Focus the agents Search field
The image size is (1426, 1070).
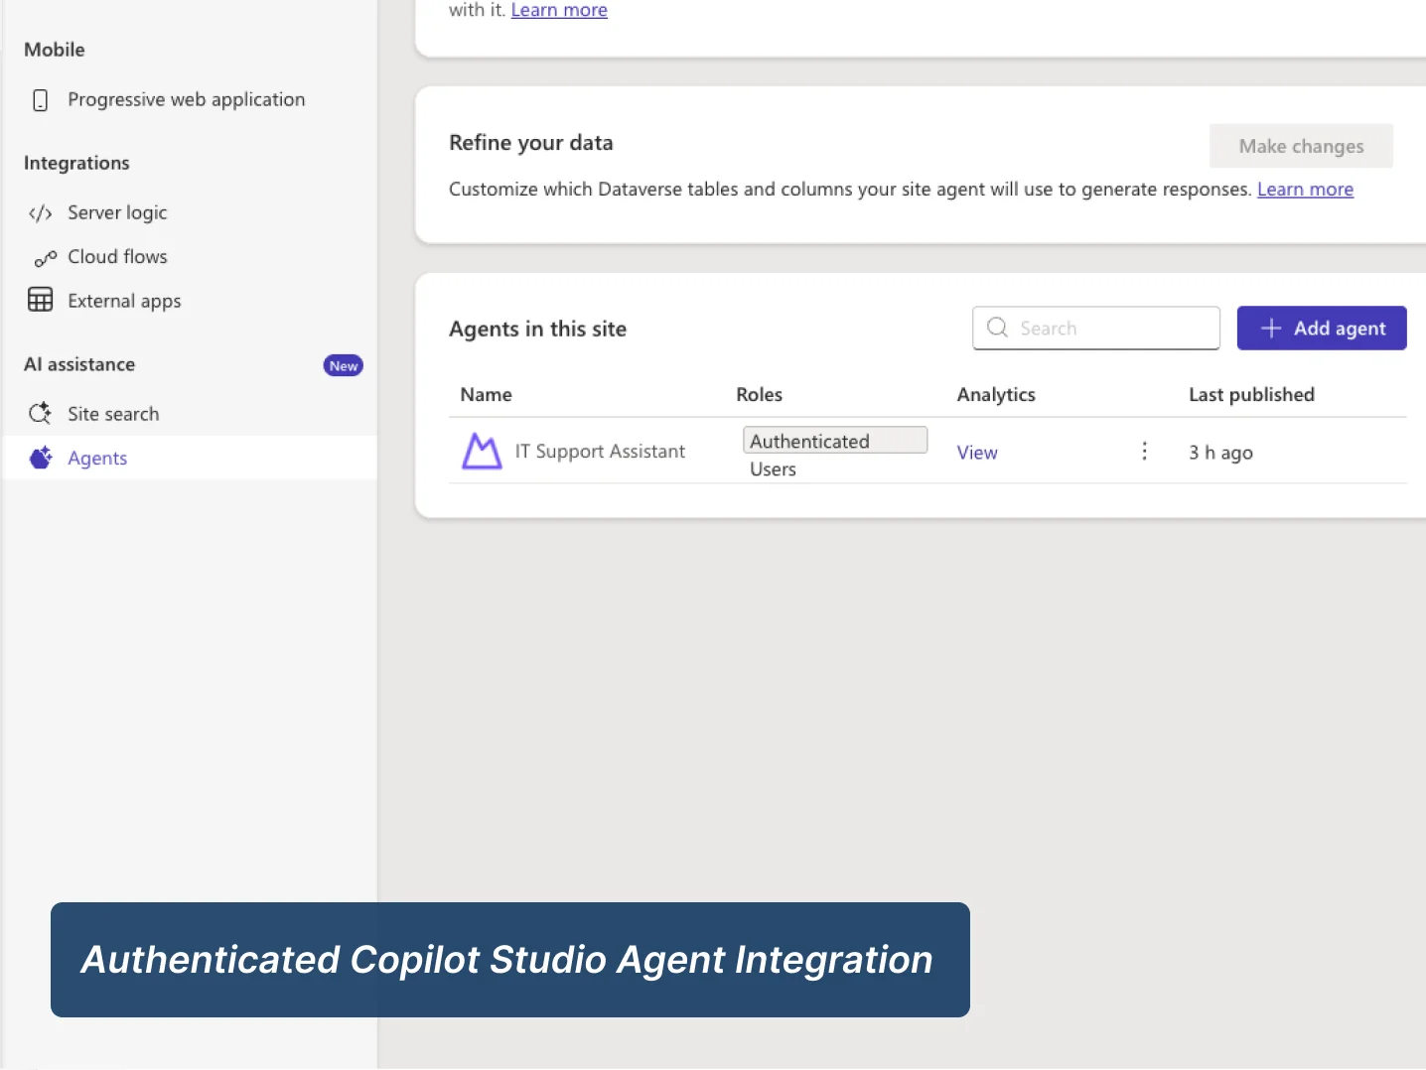pyautogui.click(x=1096, y=328)
